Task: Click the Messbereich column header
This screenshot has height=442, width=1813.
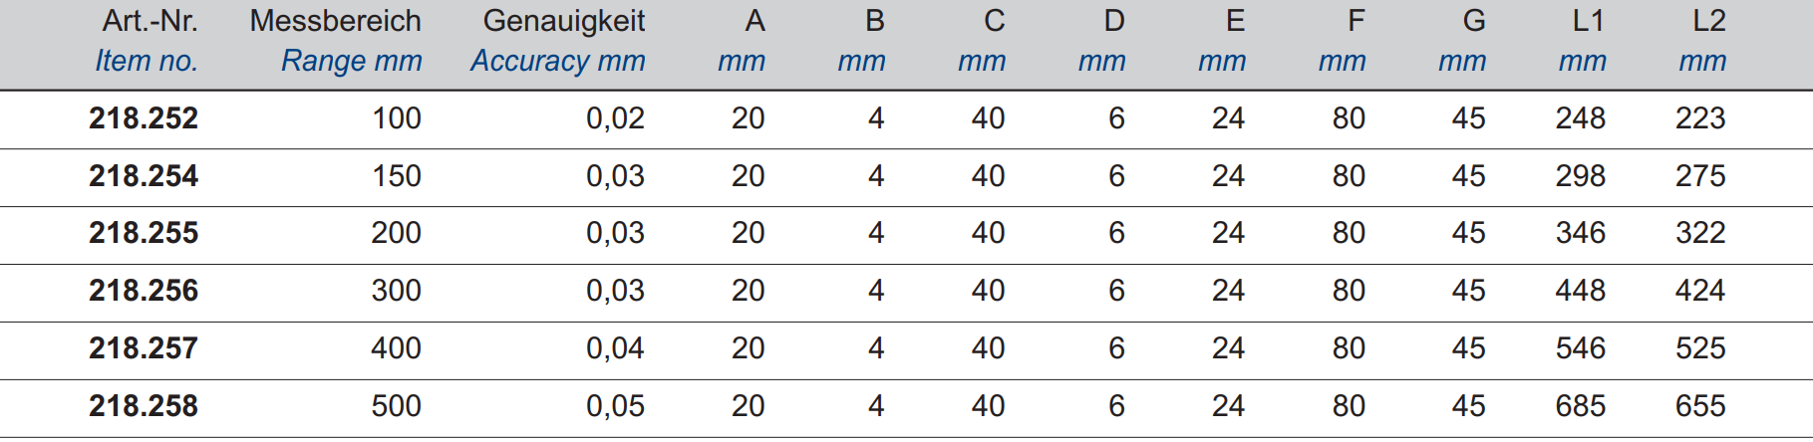Action: click(335, 21)
